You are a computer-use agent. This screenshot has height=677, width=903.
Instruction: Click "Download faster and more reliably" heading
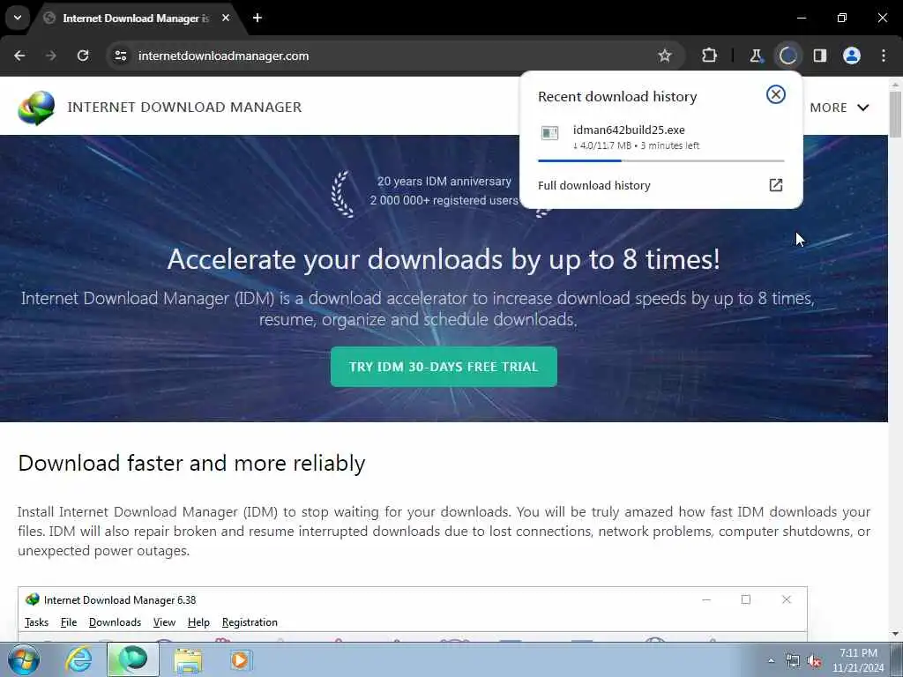[191, 464]
